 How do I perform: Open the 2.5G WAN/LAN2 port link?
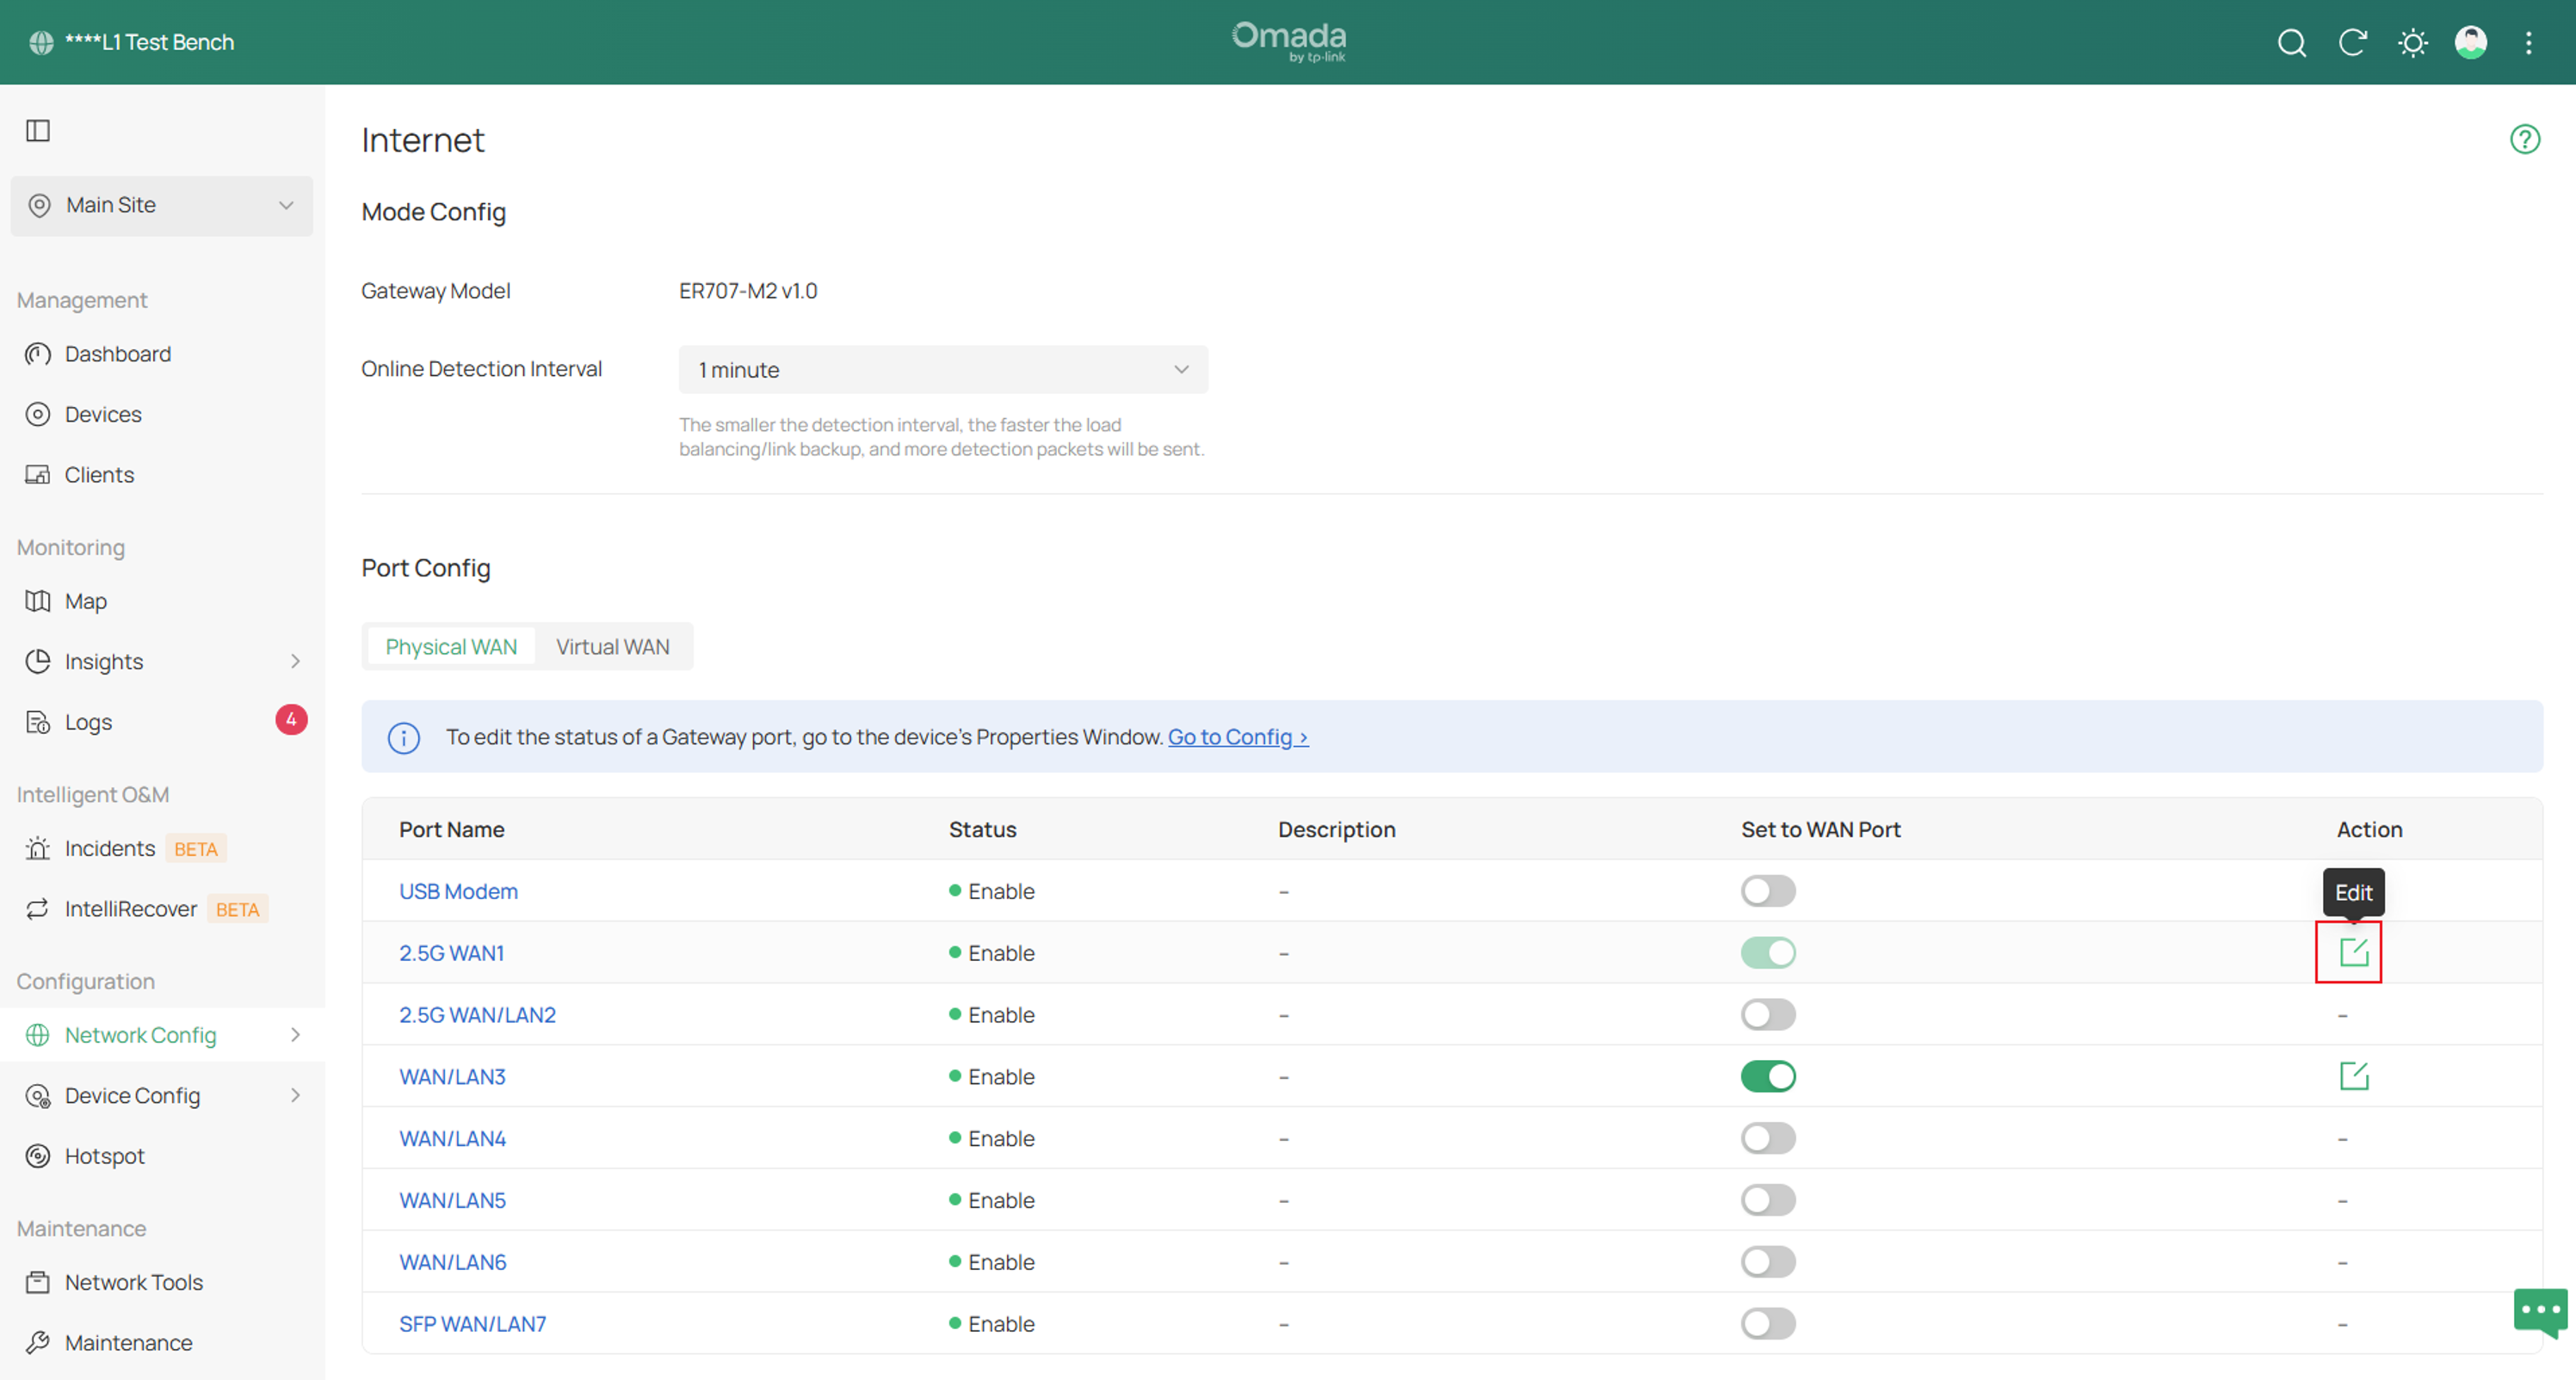(x=477, y=1014)
